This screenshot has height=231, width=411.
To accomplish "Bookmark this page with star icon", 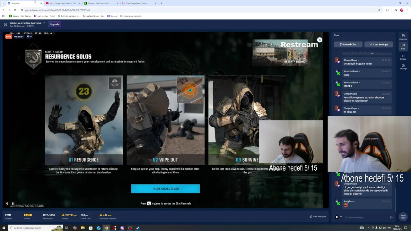I will tap(379, 10).
